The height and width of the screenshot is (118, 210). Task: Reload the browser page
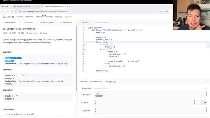pyautogui.click(x=12, y=11)
